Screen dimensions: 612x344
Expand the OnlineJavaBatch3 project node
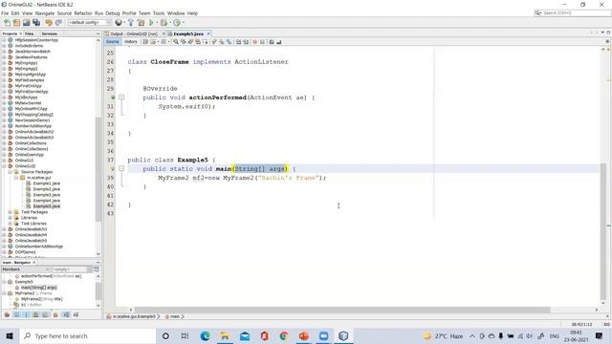point(4,229)
